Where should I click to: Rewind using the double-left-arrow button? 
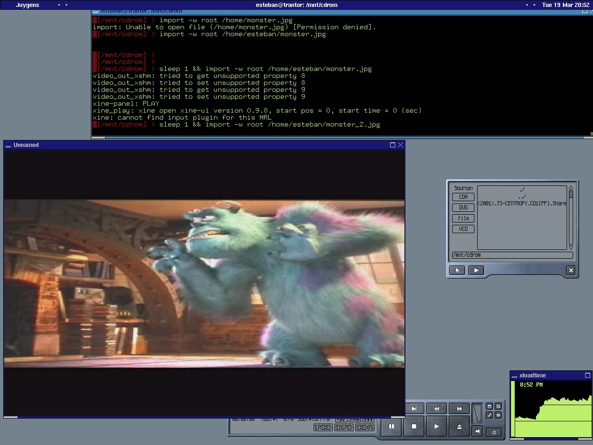[436, 408]
